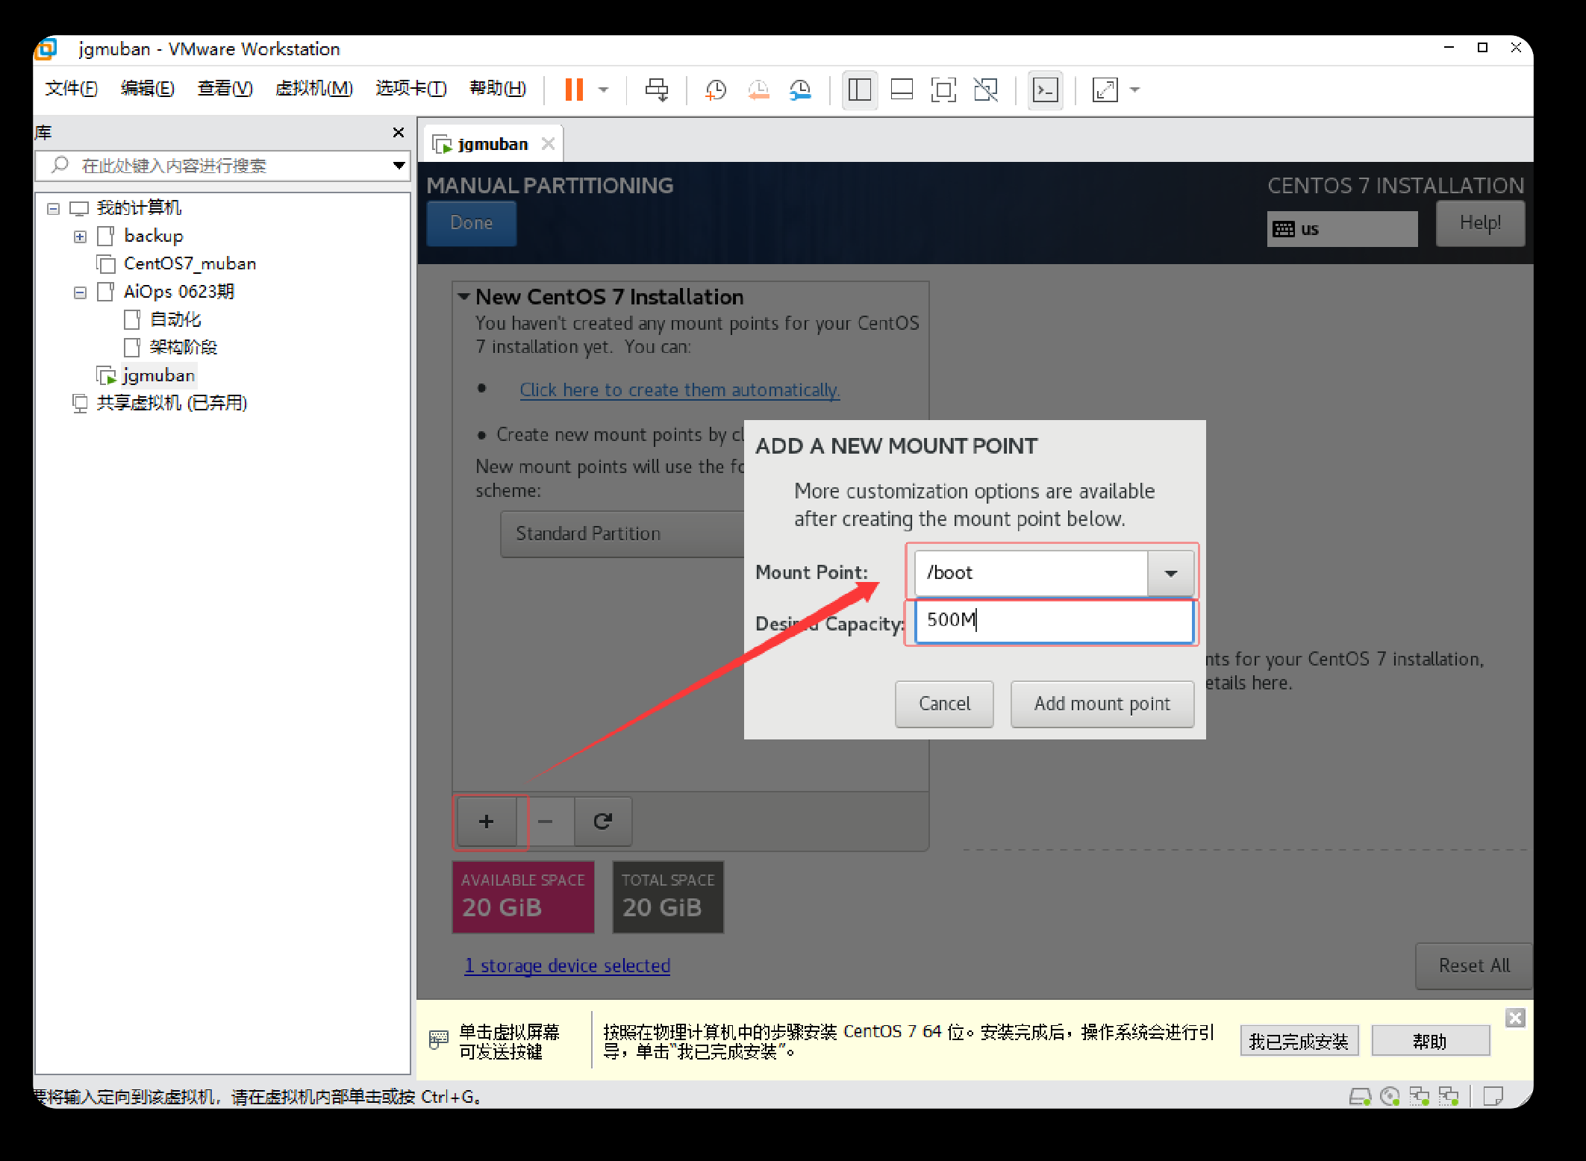
Task: Click the pause virtual machine icon
Action: click(x=573, y=90)
